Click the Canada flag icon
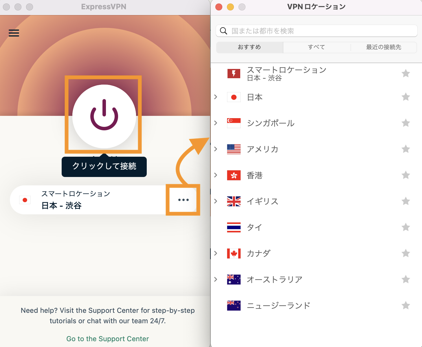Image resolution: width=422 pixels, height=347 pixels. coord(234,253)
